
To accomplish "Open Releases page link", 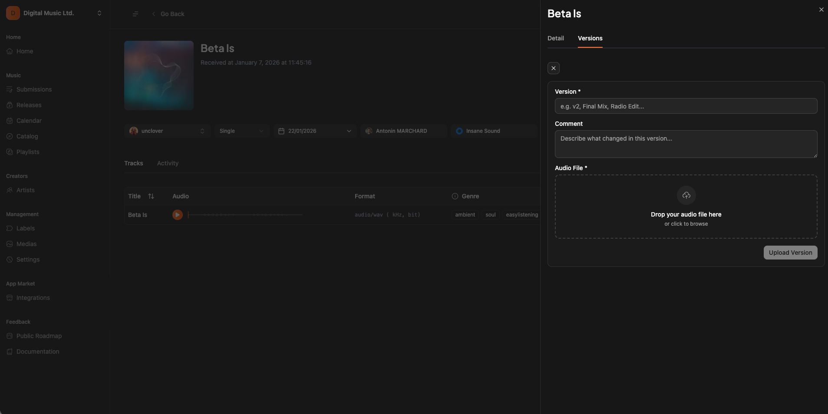I will tap(29, 105).
